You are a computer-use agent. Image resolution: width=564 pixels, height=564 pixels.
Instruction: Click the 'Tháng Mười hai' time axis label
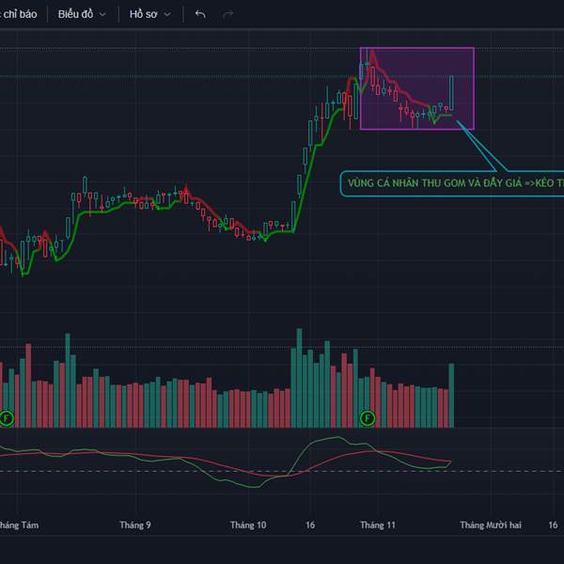tap(491, 525)
